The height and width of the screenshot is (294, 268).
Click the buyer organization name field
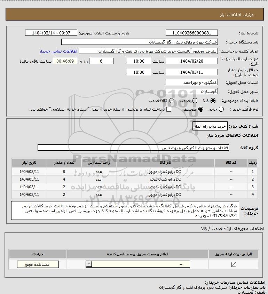click(x=140, y=42)
